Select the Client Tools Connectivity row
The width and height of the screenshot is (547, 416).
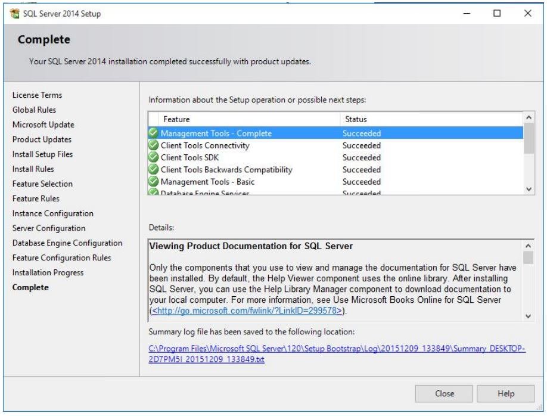(x=335, y=145)
